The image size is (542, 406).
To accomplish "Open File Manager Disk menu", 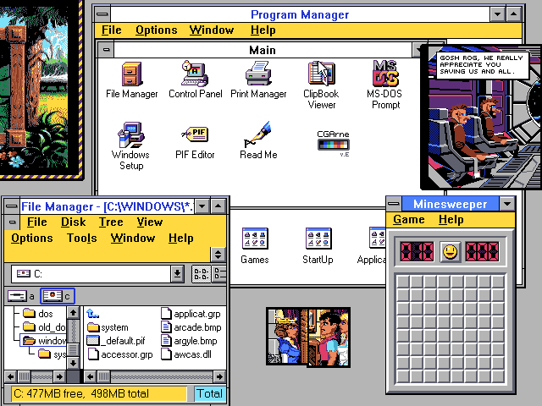I will pos(74,222).
